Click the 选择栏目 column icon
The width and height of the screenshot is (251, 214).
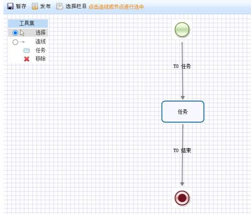pyautogui.click(x=60, y=6)
